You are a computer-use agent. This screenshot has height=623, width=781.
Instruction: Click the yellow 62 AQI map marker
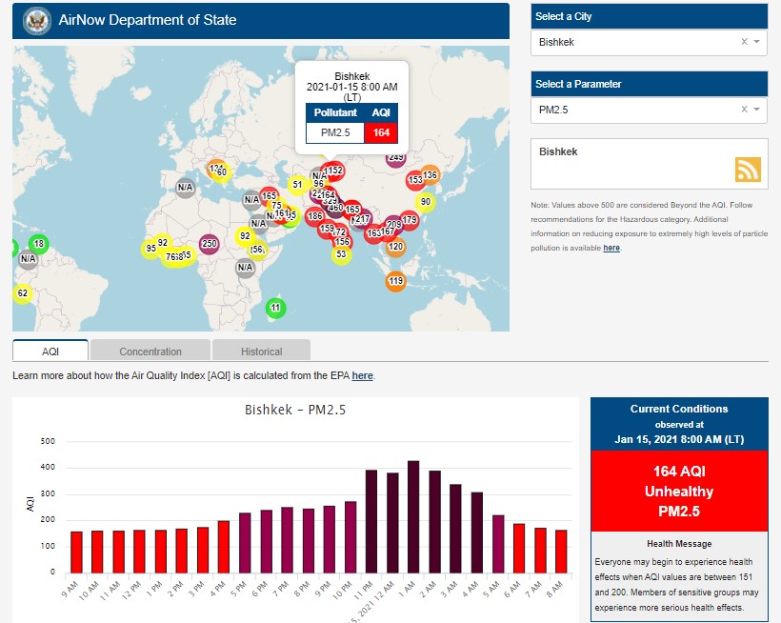point(23,293)
